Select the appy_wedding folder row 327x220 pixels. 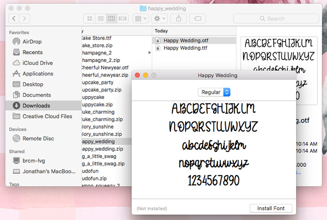[107, 142]
